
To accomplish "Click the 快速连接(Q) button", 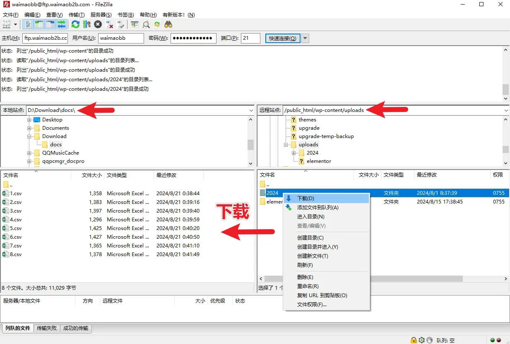I will 282,38.
